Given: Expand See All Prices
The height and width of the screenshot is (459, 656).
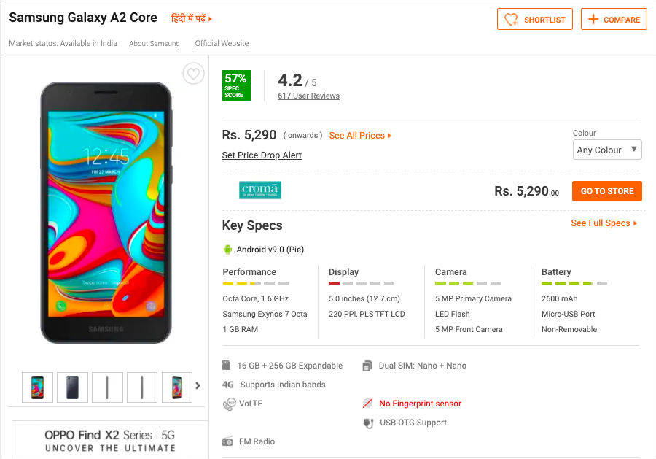Looking at the screenshot, I should coord(360,136).
